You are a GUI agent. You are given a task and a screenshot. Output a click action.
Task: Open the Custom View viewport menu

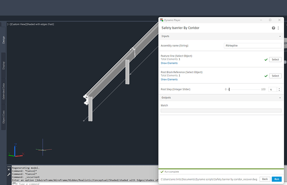(x=18, y=24)
